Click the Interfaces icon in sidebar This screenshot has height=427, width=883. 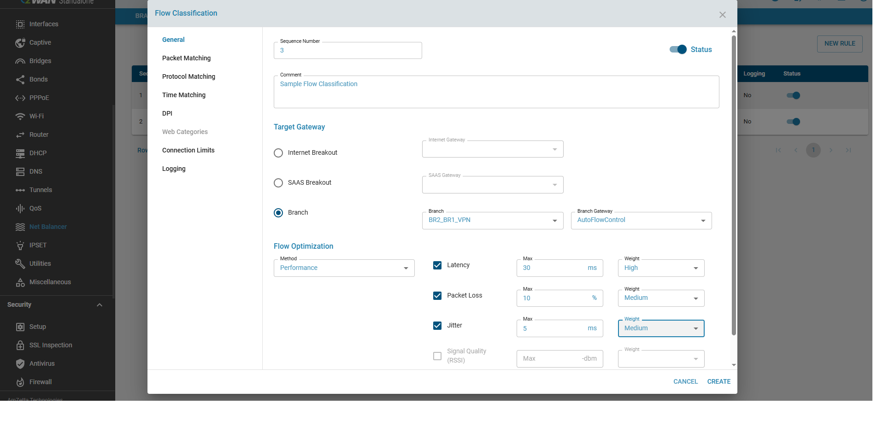pyautogui.click(x=20, y=24)
